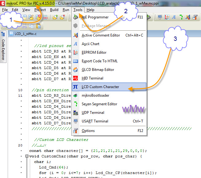
Task: Click the UDP Terminal network icon
Action: pyautogui.click(x=76, y=113)
